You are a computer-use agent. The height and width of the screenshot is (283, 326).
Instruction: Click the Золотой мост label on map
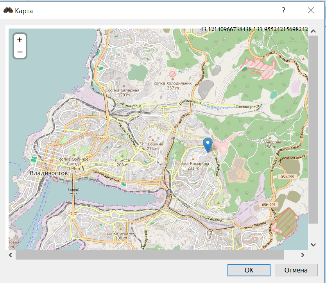(73, 191)
